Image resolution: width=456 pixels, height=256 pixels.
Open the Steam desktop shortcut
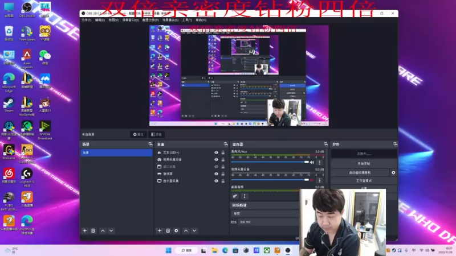9,105
